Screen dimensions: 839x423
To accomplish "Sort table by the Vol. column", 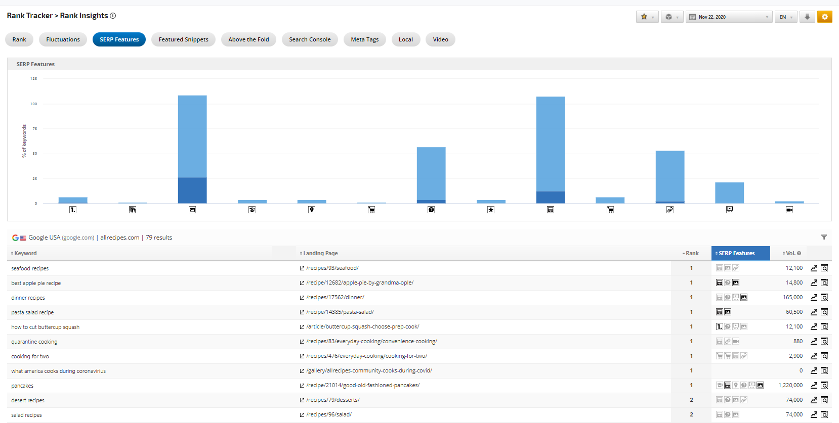I will (791, 253).
